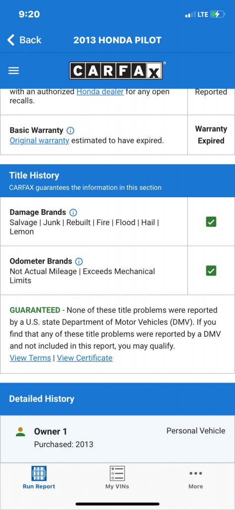Tap the Damage Brands info icon
The height and width of the screenshot is (510, 235).
[73, 212]
